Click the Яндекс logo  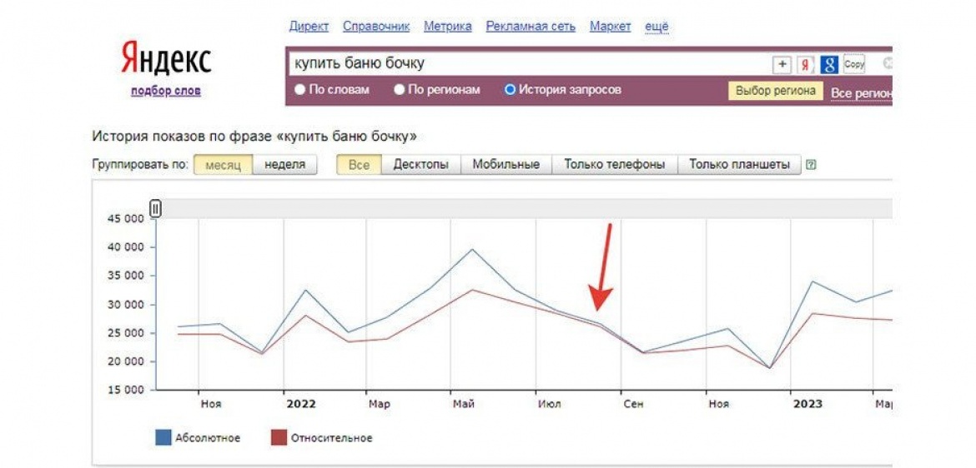[165, 60]
